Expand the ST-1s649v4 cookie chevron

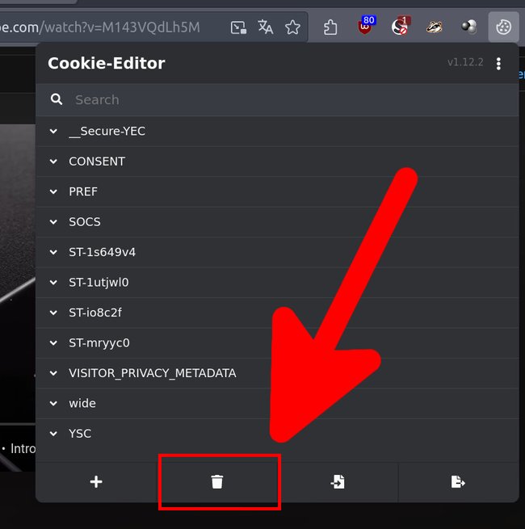(x=53, y=252)
